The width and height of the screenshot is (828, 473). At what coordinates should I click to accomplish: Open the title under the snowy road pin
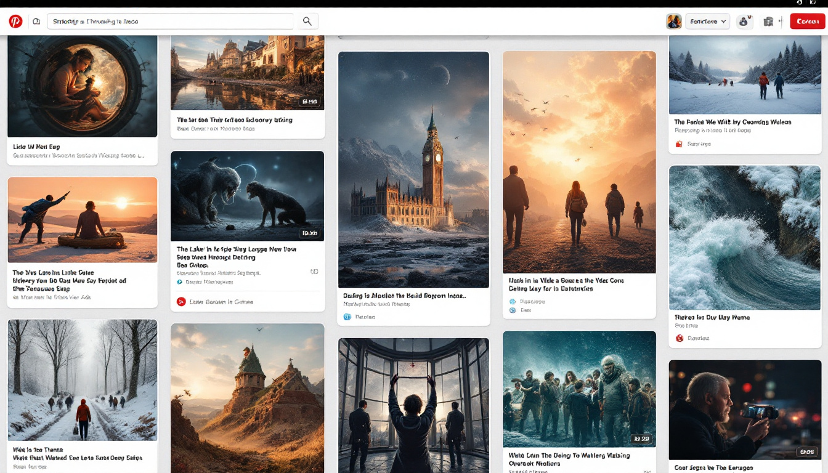pos(78,454)
